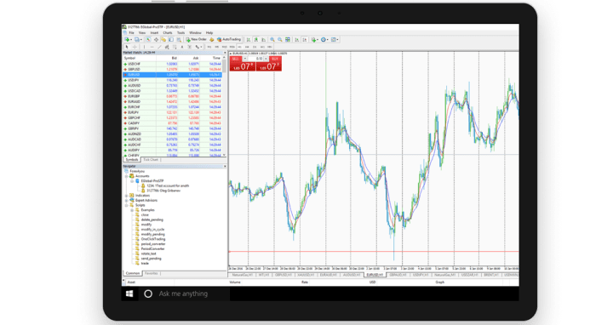Expand the Indicators tree node
613x325 pixels.
tap(126, 196)
